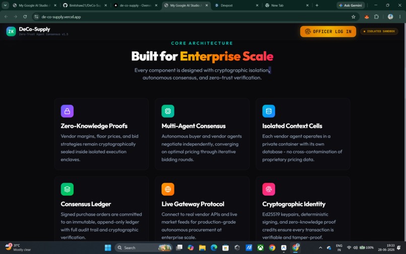406x254 pixels.
Task: Click the Consensus Ledger layers icon
Action: [67, 189]
